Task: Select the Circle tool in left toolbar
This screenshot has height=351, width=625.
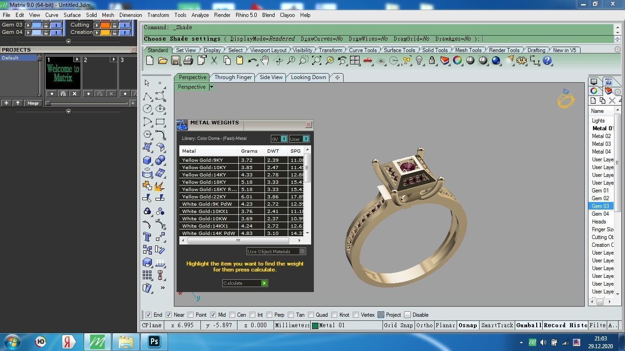Action: click(x=147, y=109)
